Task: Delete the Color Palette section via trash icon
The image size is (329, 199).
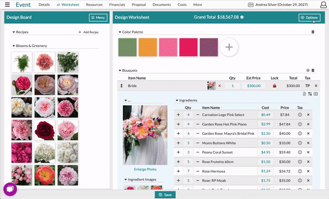Action: click(313, 32)
